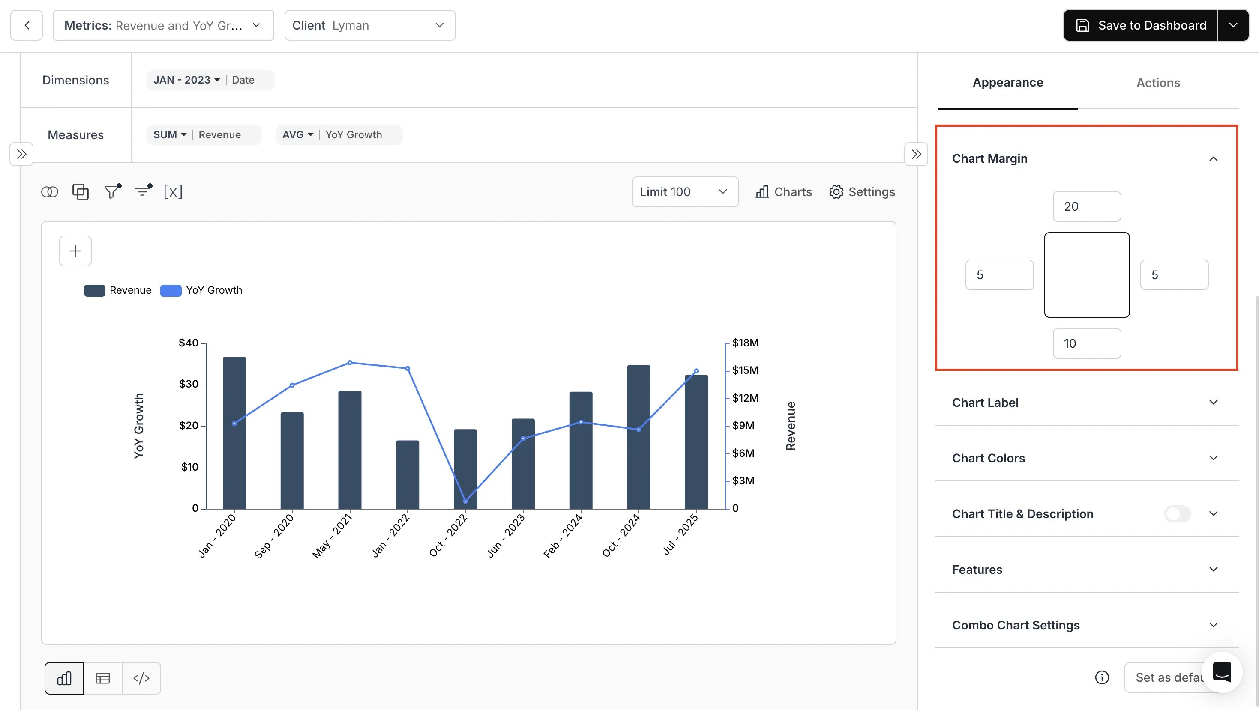Collapse the right panel with double-chevron
Viewport: 1259px width, 710px height.
click(x=916, y=154)
